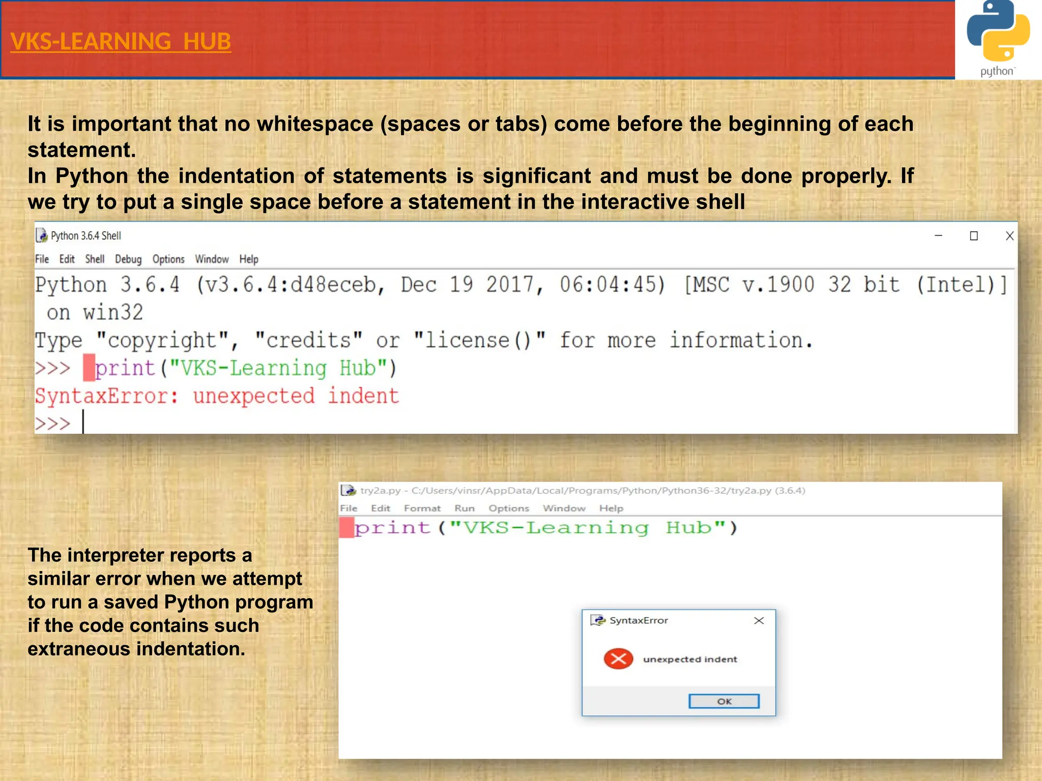Open Edit menu in Python Shell

(x=67, y=259)
